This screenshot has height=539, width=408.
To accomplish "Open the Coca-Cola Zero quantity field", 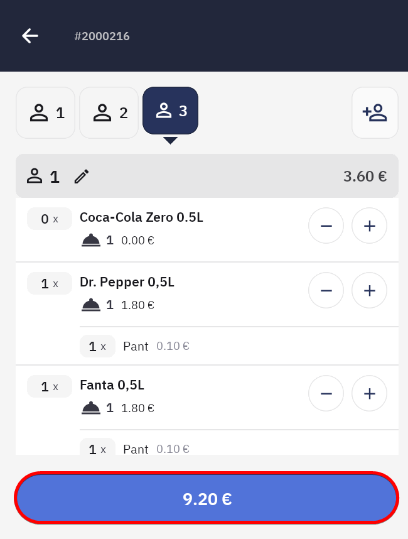I will pos(49,219).
